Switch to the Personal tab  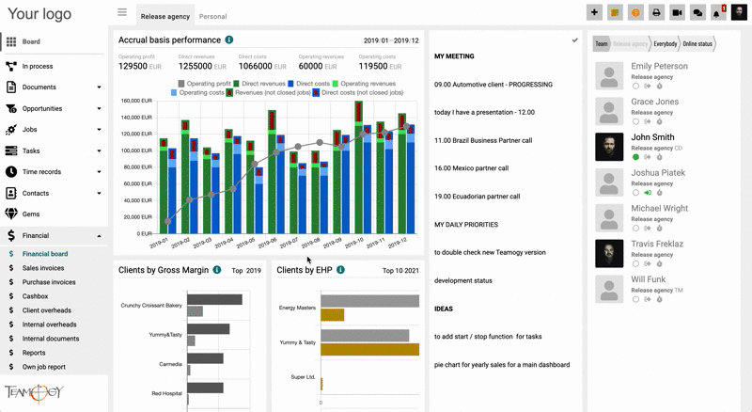[213, 16]
